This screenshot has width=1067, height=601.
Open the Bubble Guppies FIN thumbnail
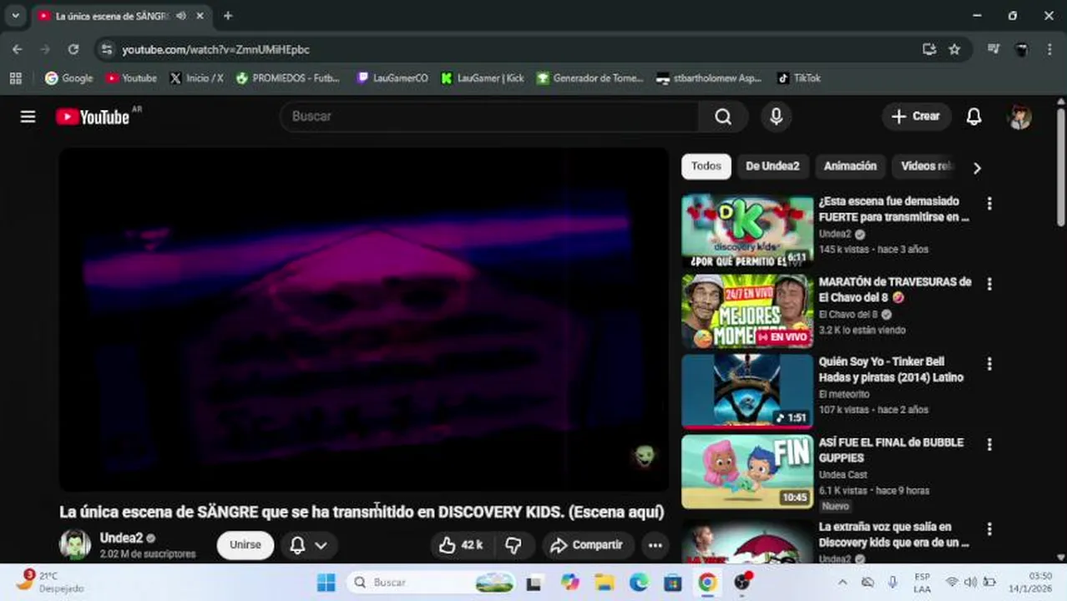point(747,472)
